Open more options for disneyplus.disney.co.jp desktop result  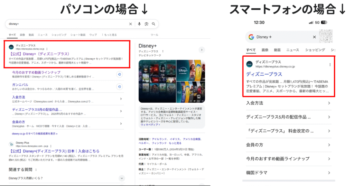[47, 49]
